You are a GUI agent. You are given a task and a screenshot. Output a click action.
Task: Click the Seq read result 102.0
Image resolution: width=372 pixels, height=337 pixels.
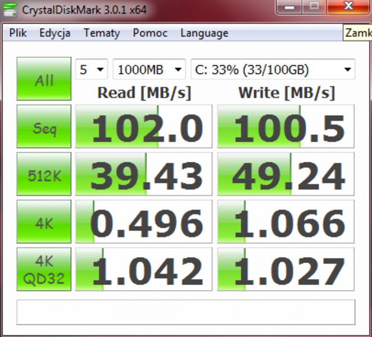coord(144,127)
